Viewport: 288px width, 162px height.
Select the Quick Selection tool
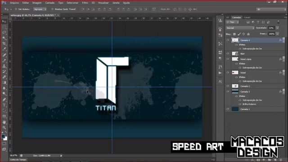click(x=4, y=38)
